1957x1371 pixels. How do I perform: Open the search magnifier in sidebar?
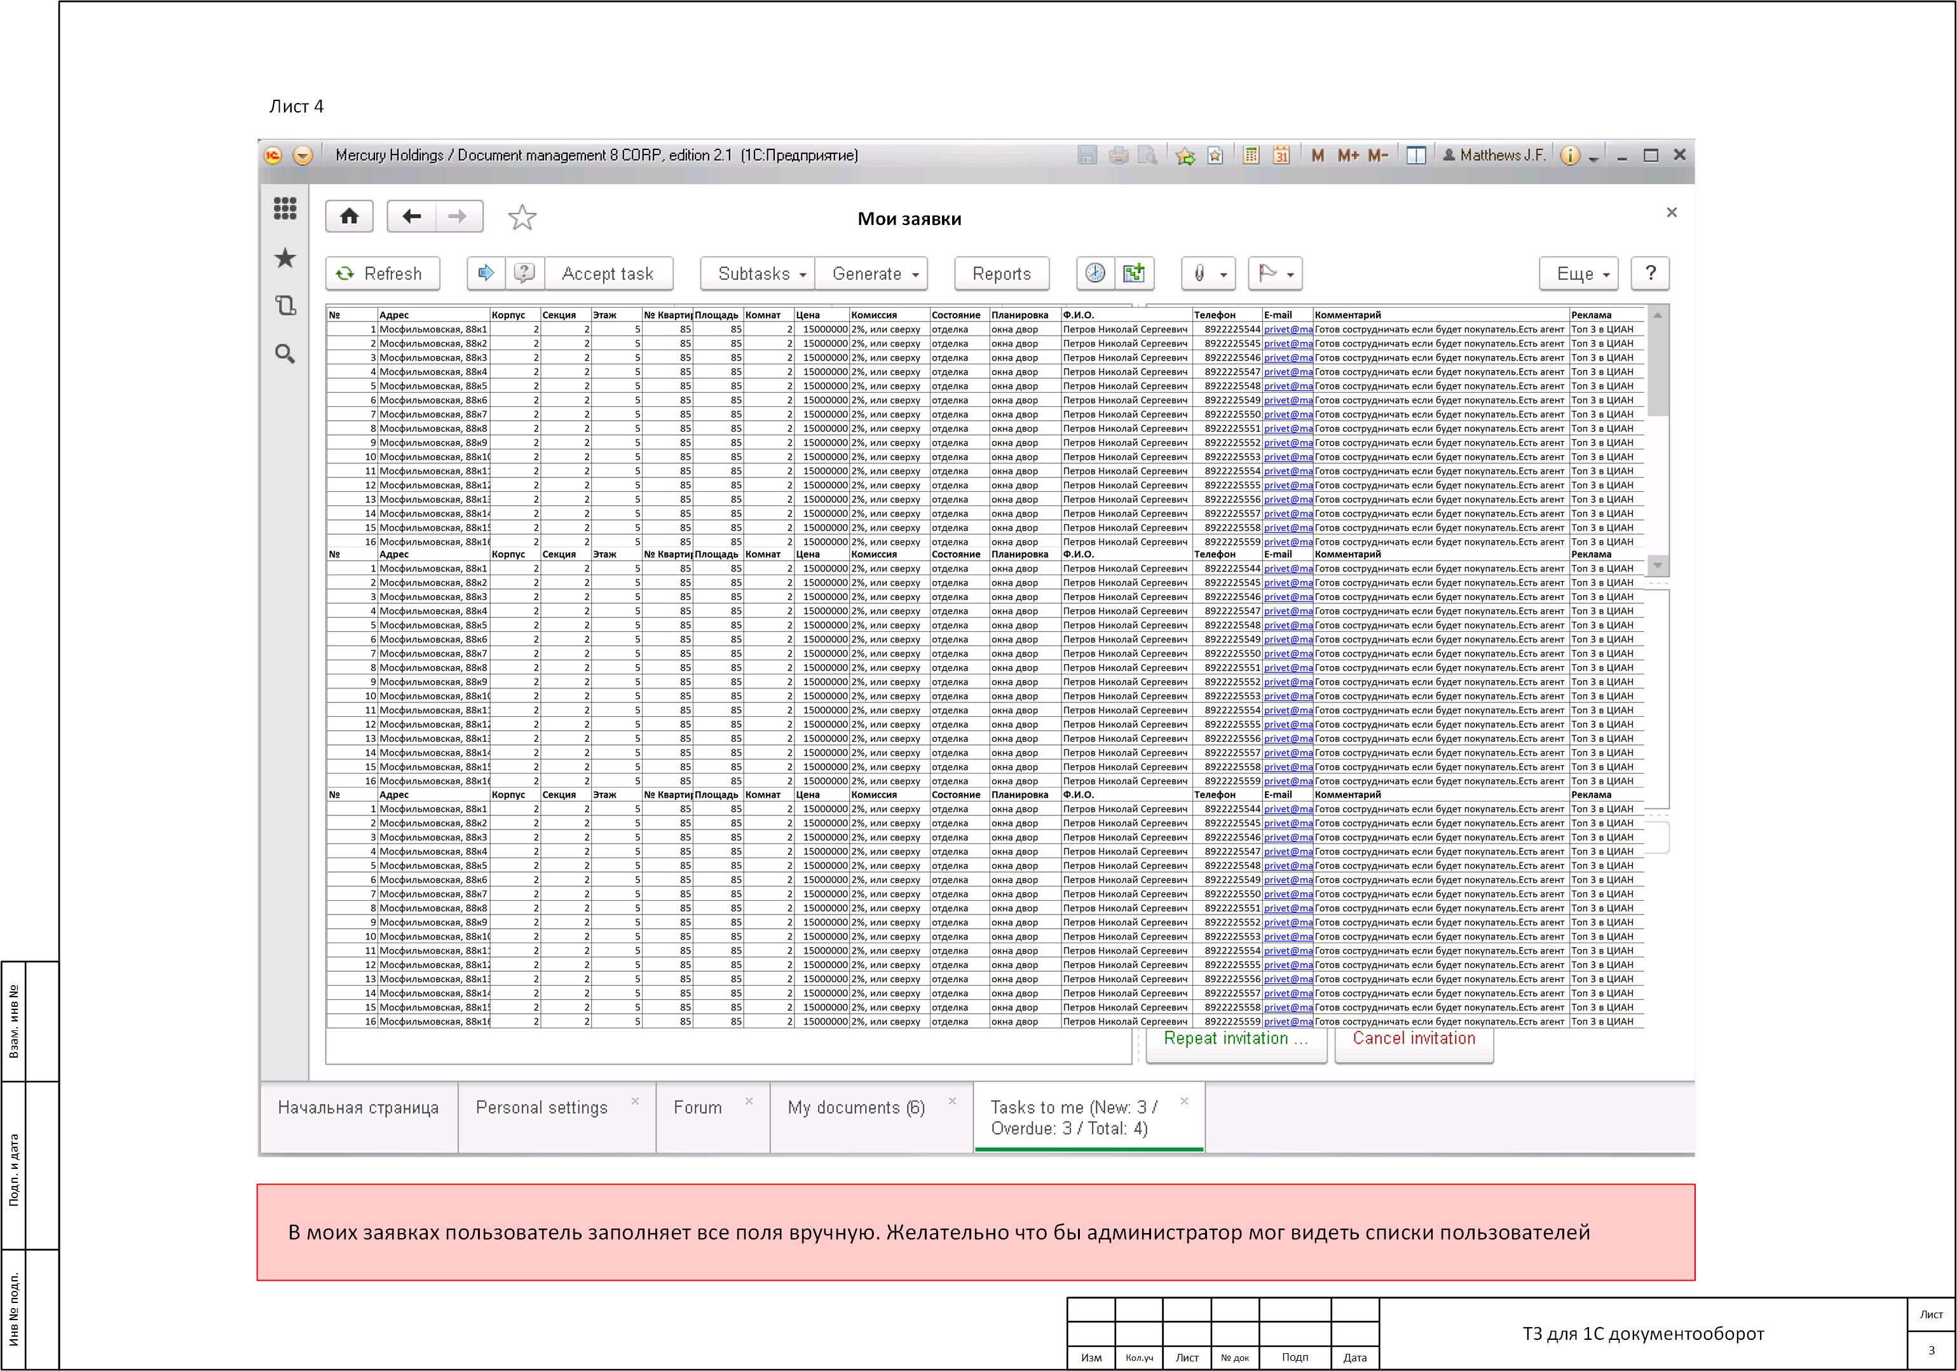pos(285,354)
